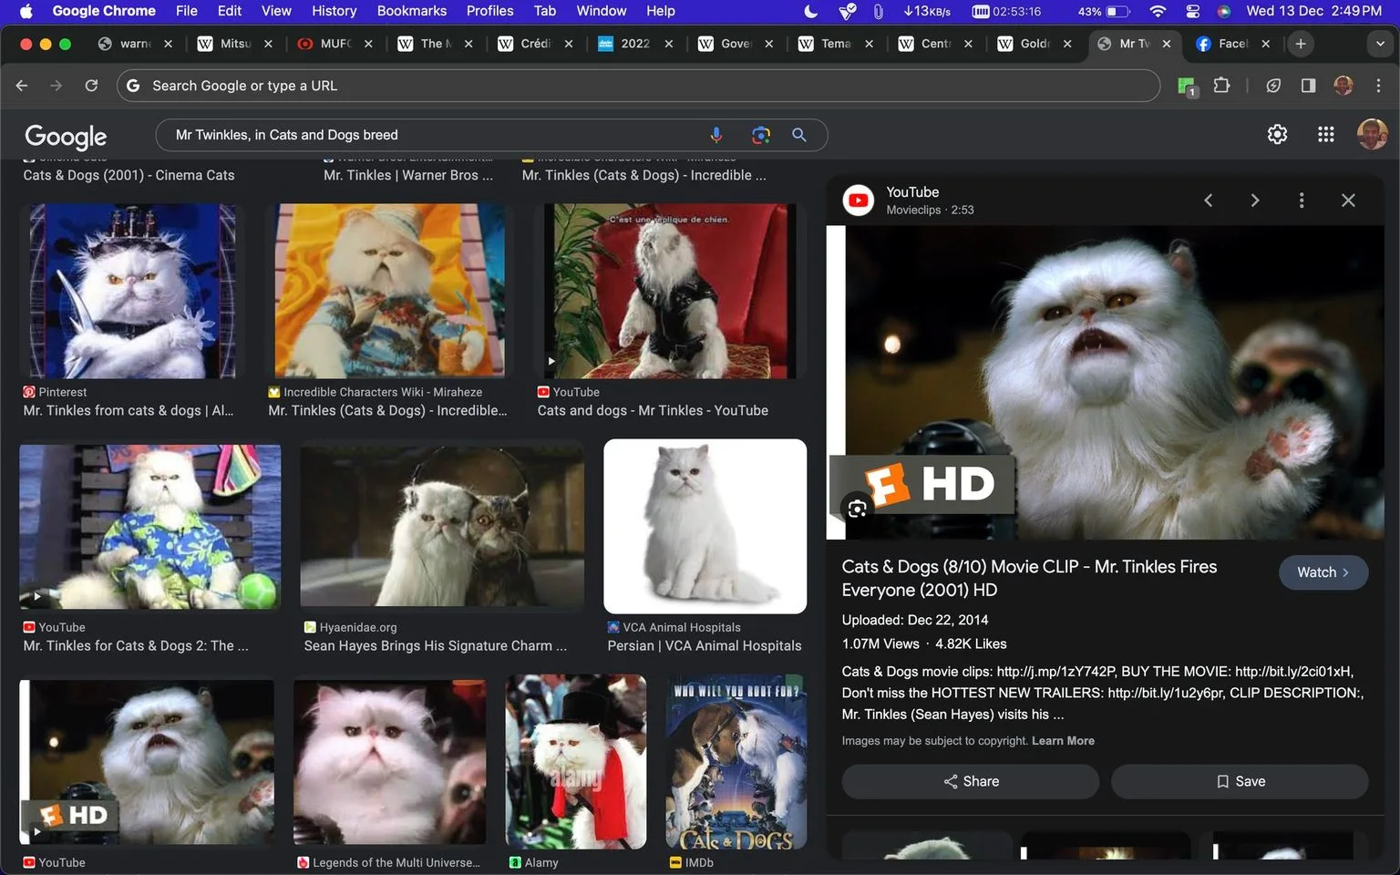
Task: Click the Google logo
Action: (66, 137)
